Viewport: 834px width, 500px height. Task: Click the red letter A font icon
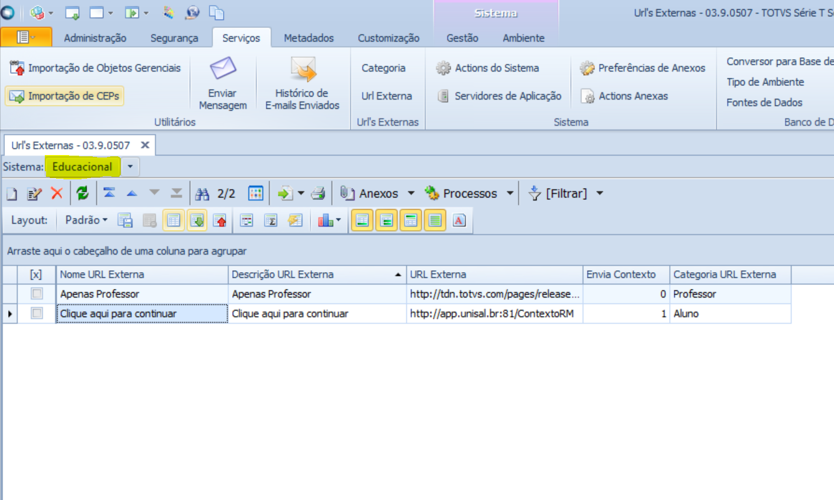point(459,220)
